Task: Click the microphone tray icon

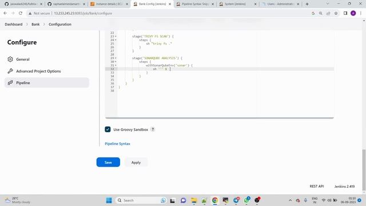Action: (x=305, y=200)
